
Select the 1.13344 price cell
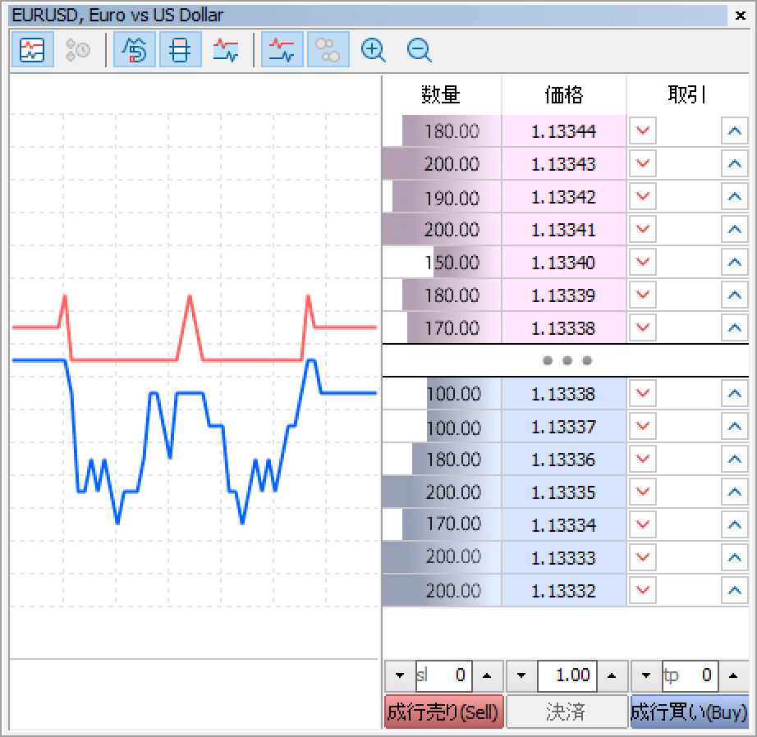pos(564,130)
